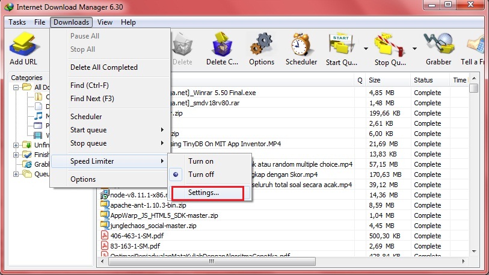Open the Scheduler clock icon
Screen dimensions: 489x275
[301, 45]
